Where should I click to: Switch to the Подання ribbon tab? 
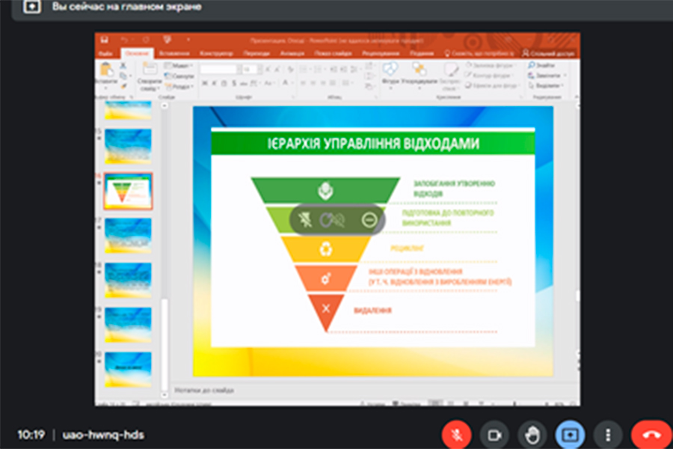point(422,53)
